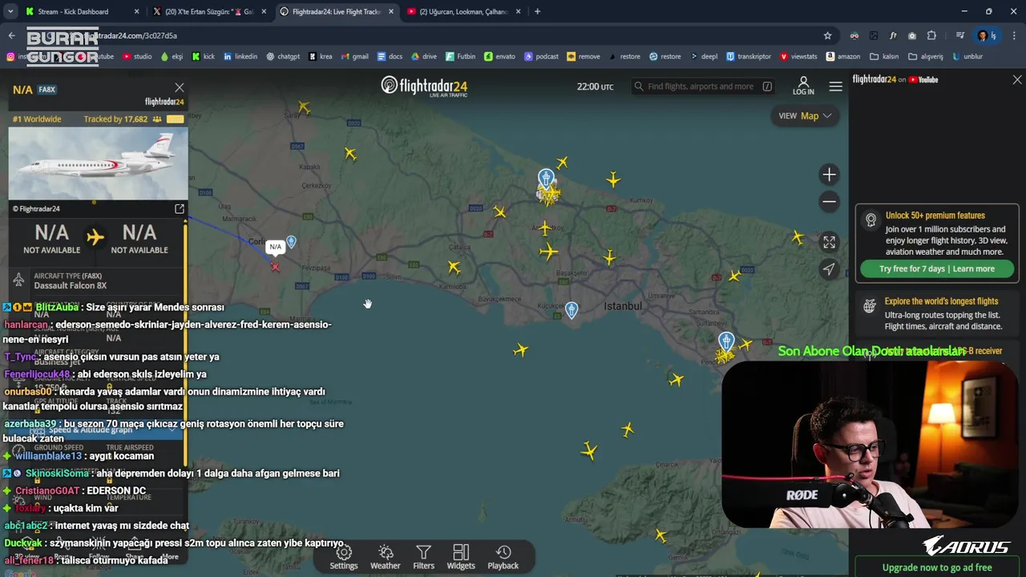The height and width of the screenshot is (577, 1026).
Task: Click Tracked by 17,682 text
Action: [115, 119]
